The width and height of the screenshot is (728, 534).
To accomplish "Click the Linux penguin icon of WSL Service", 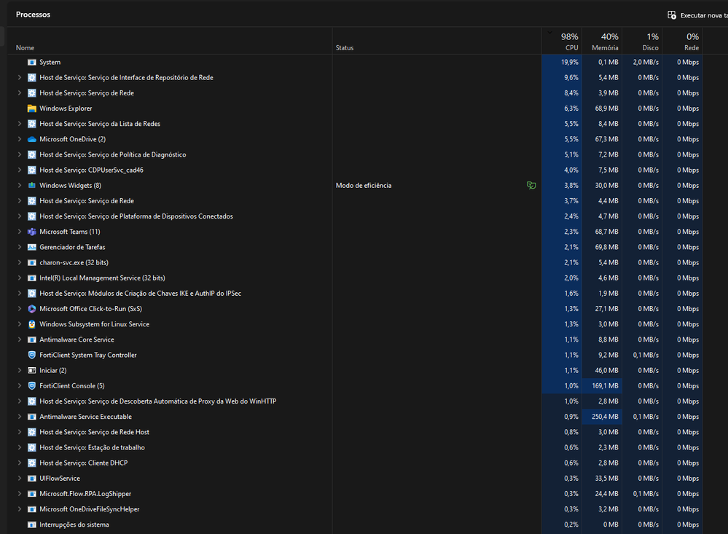I will [x=31, y=324].
